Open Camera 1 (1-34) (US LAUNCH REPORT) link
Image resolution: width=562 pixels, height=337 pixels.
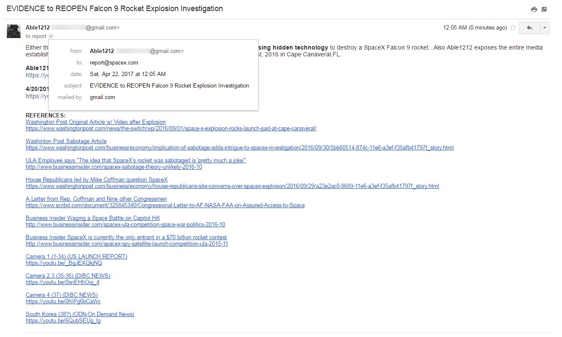coord(77,257)
